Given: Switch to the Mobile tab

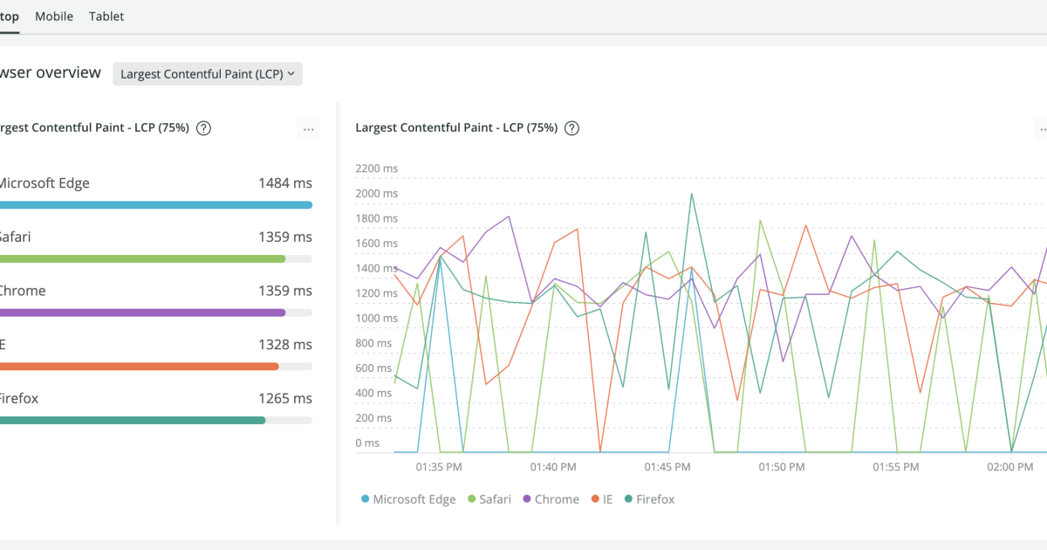Looking at the screenshot, I should pyautogui.click(x=54, y=16).
